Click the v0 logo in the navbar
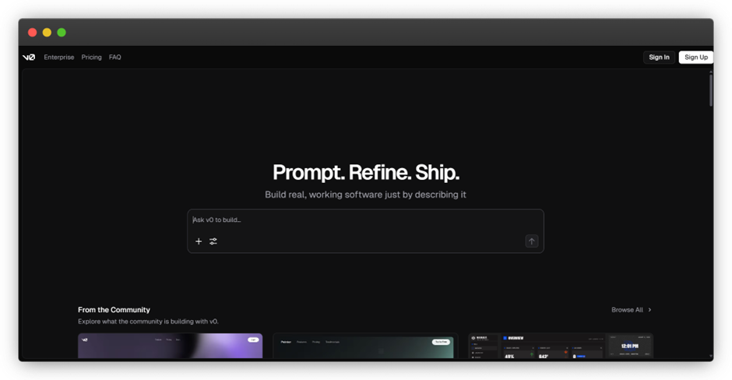 [x=29, y=57]
